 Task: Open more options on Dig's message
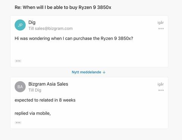click(161, 28)
